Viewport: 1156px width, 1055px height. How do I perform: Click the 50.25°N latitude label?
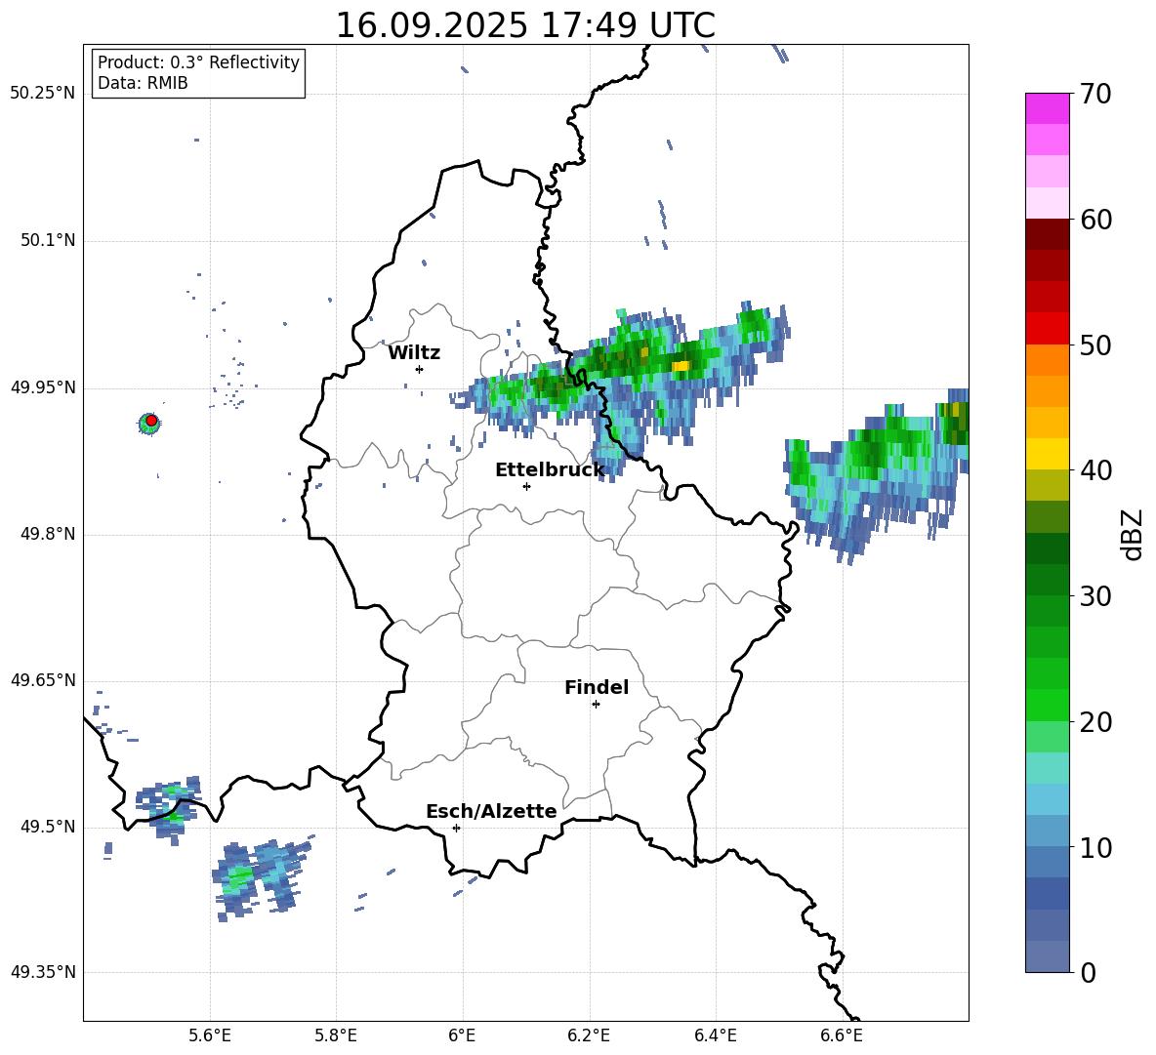(43, 94)
